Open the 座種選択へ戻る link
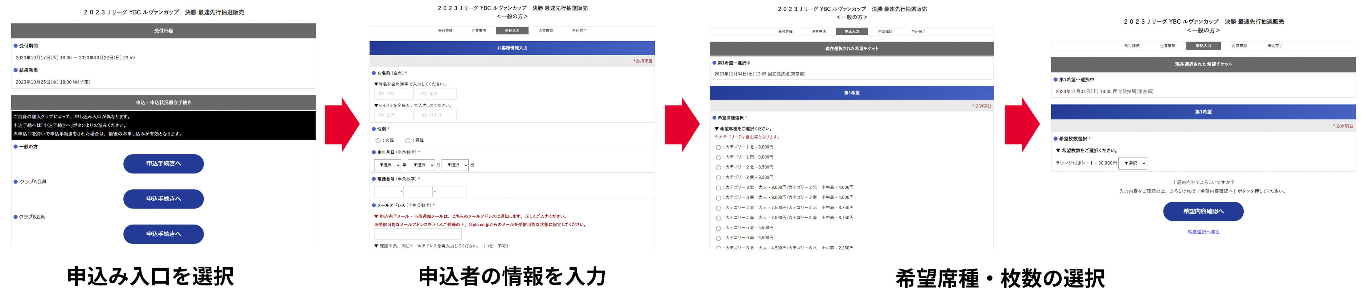The image size is (1362, 299). [x=1203, y=232]
